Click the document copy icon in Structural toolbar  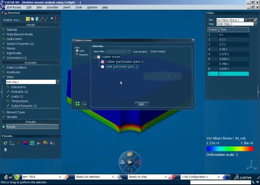(x=32, y=19)
